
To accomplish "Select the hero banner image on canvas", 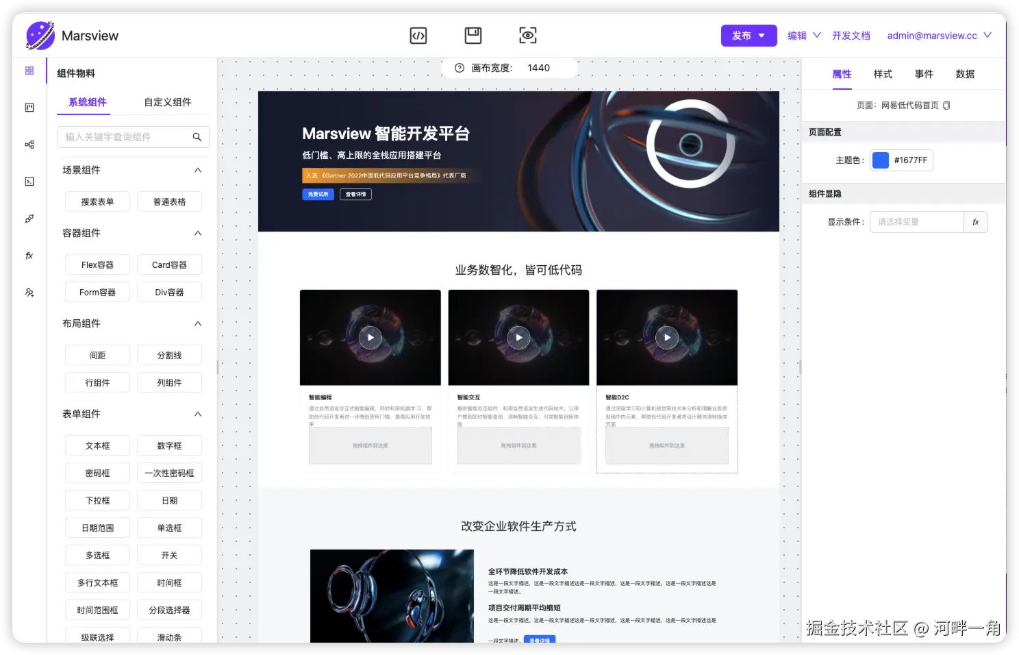I will [x=518, y=161].
